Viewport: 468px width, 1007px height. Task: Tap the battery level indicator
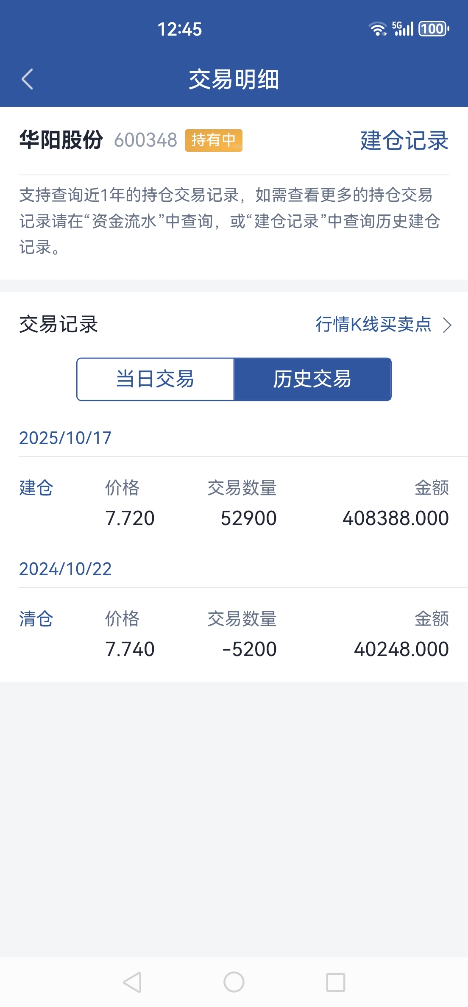click(434, 29)
